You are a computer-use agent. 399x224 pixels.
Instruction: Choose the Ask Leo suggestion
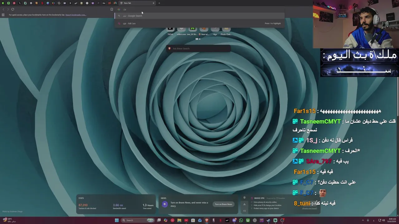click(x=199, y=23)
